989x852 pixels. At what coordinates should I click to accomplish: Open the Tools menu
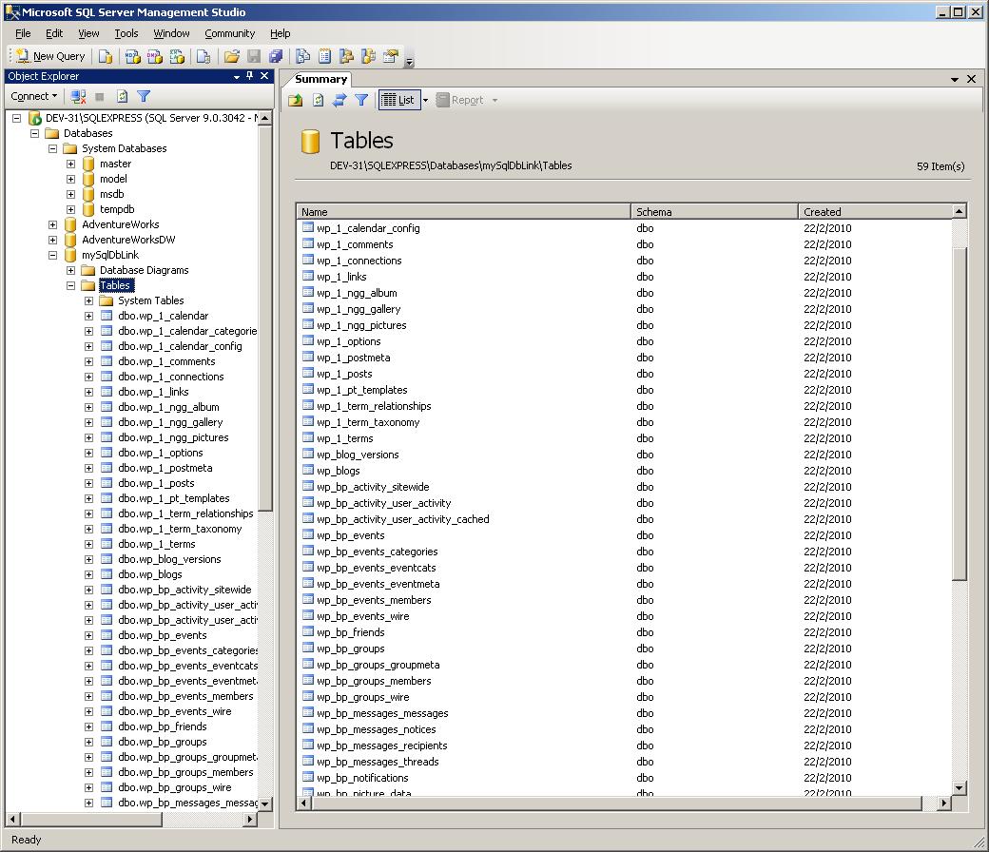(x=126, y=33)
